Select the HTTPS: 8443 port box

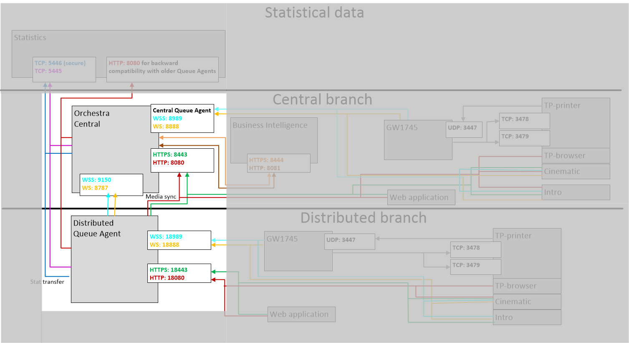coord(182,159)
